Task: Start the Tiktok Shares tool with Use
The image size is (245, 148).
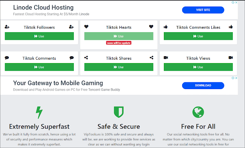Action: point(119,67)
